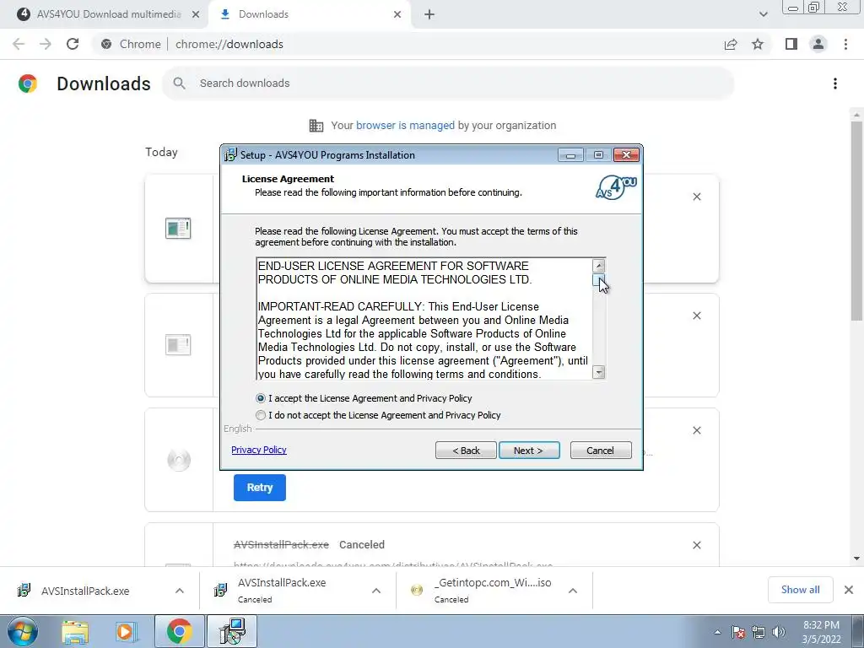Open Windows Explorer from taskbar
The width and height of the screenshot is (864, 648).
tap(75, 632)
